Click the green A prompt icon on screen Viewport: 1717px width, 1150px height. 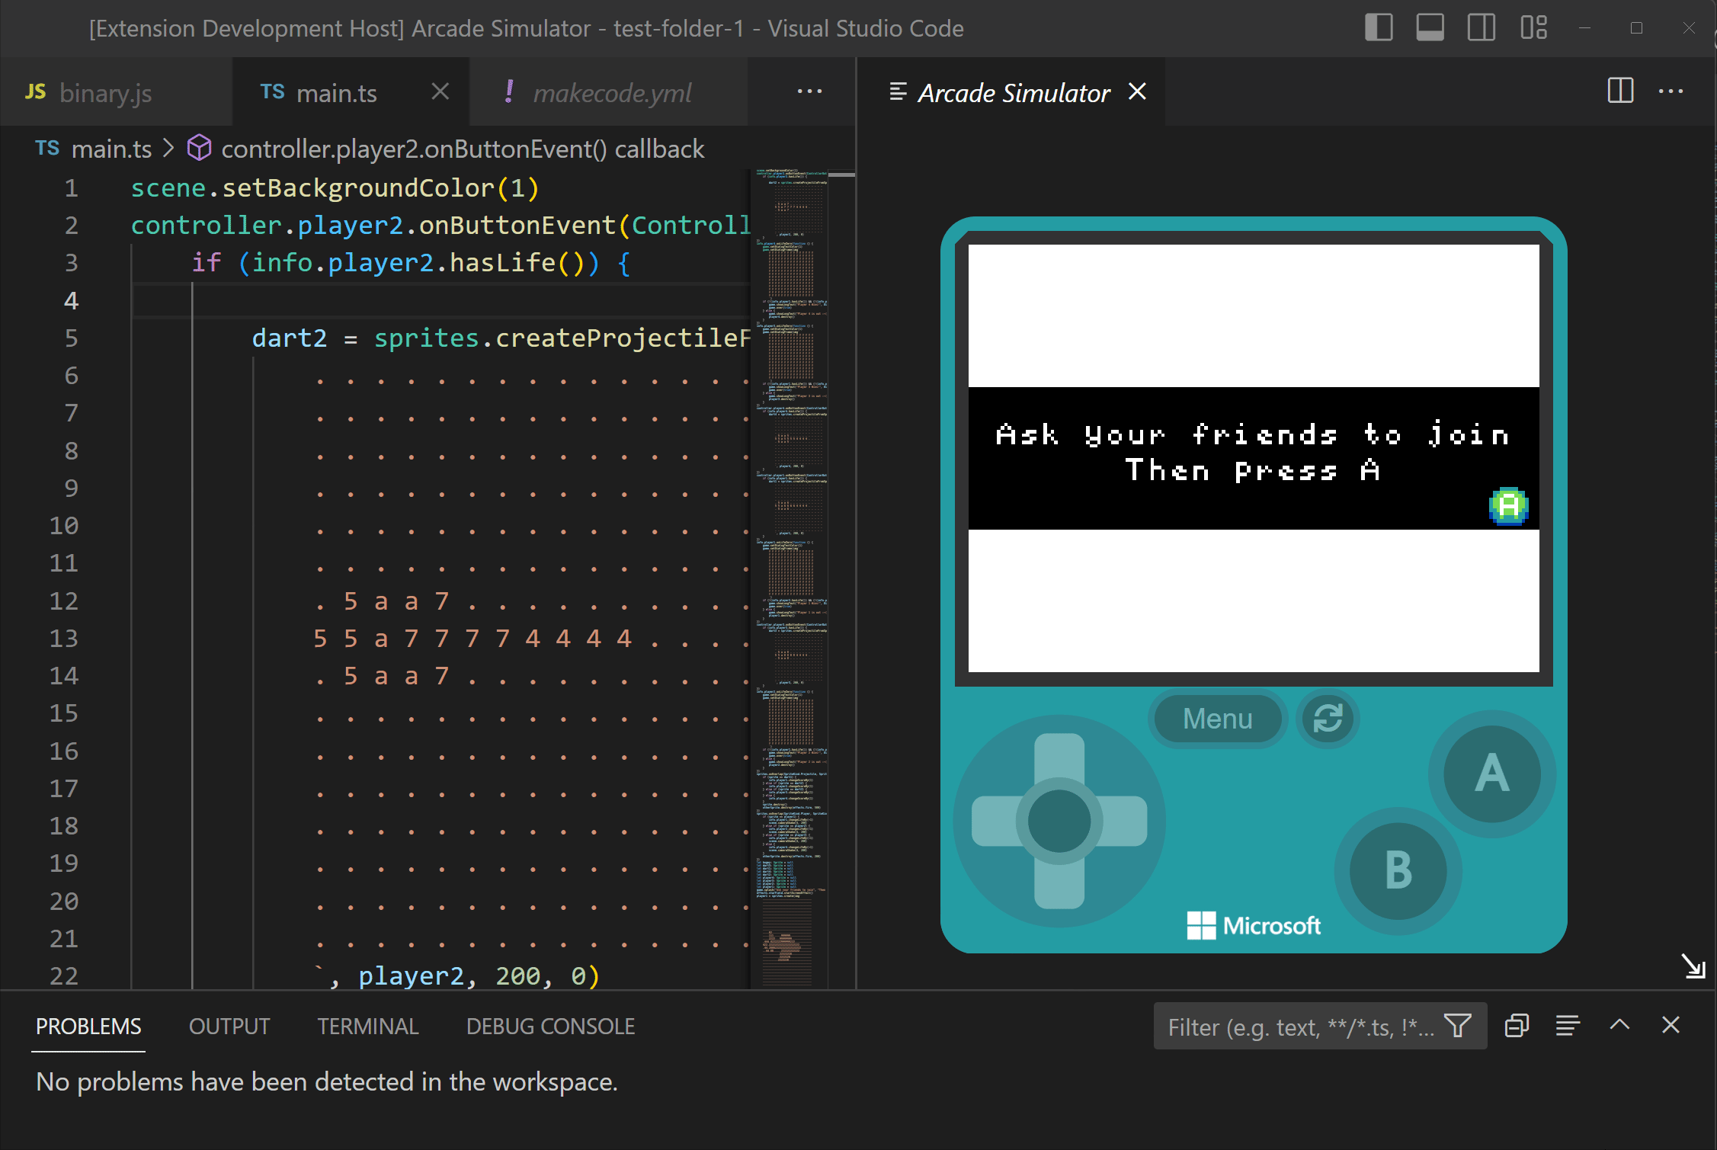[1508, 506]
